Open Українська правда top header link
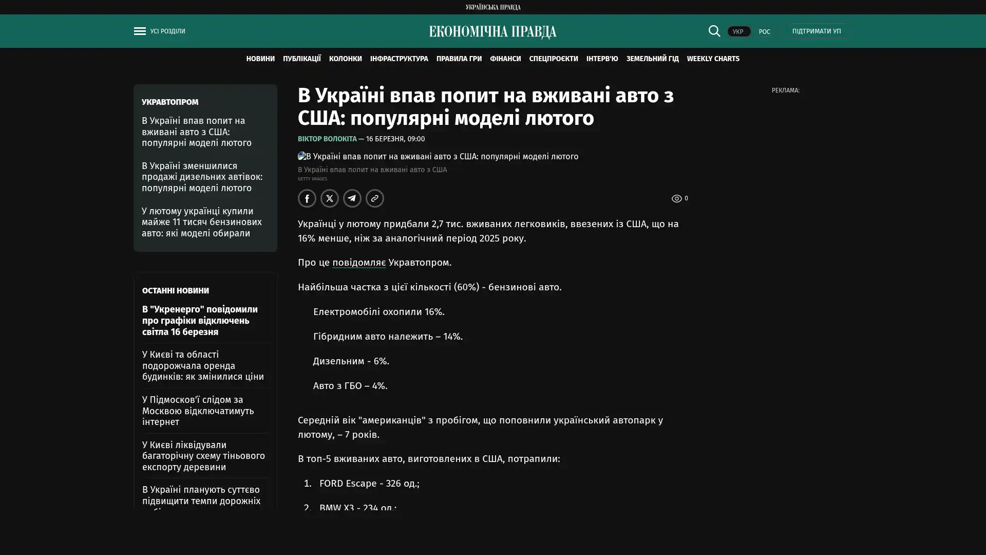The image size is (986, 555). pyautogui.click(x=492, y=7)
